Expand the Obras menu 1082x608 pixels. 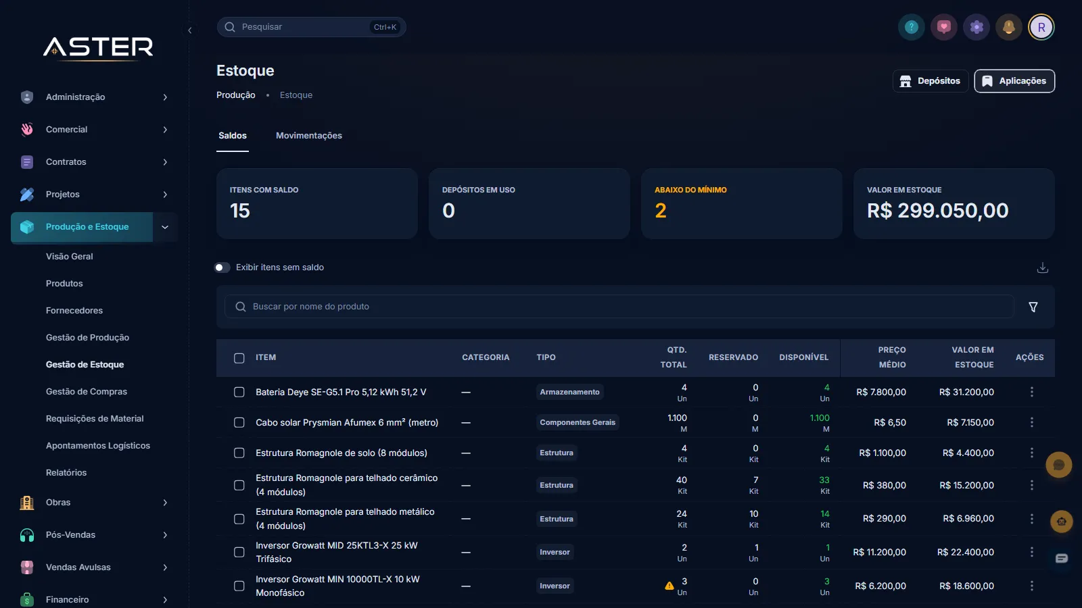(95, 503)
